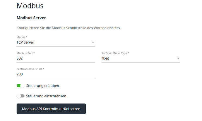Click the arrow next to float value
The height and width of the screenshot is (121, 202).
178,58
